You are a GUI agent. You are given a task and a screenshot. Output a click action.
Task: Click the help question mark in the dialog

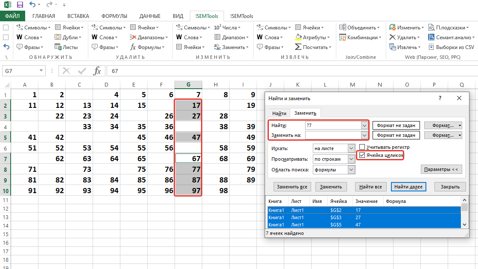pyautogui.click(x=440, y=98)
